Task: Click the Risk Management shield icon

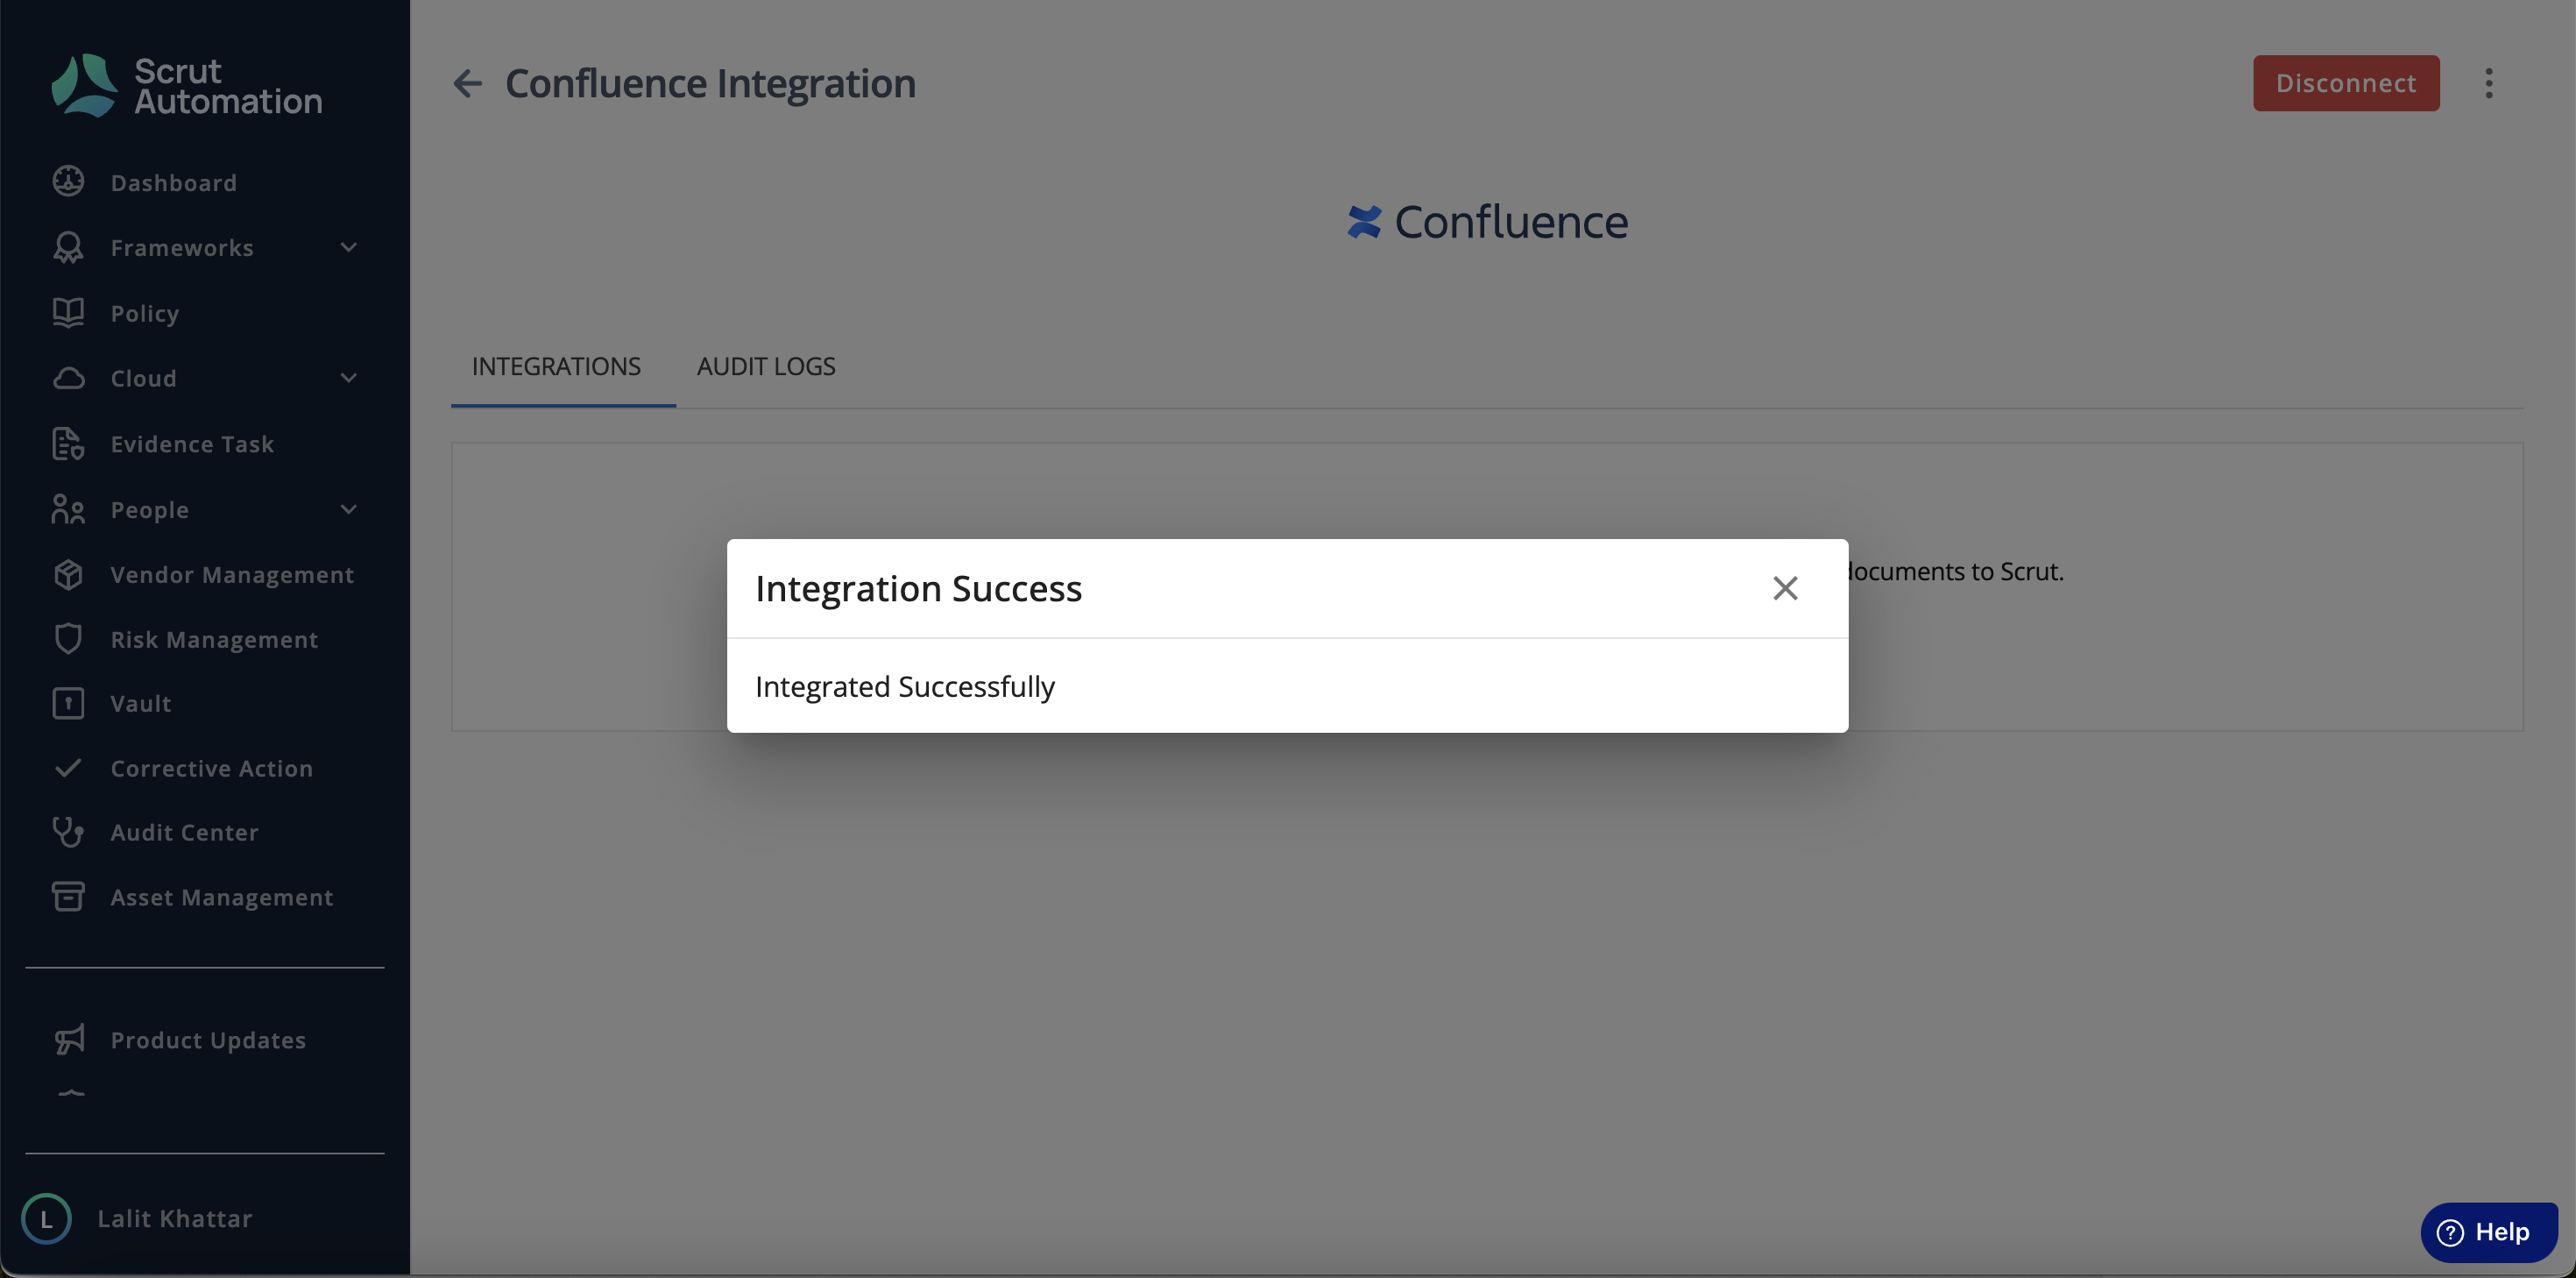Action: coord(68,638)
